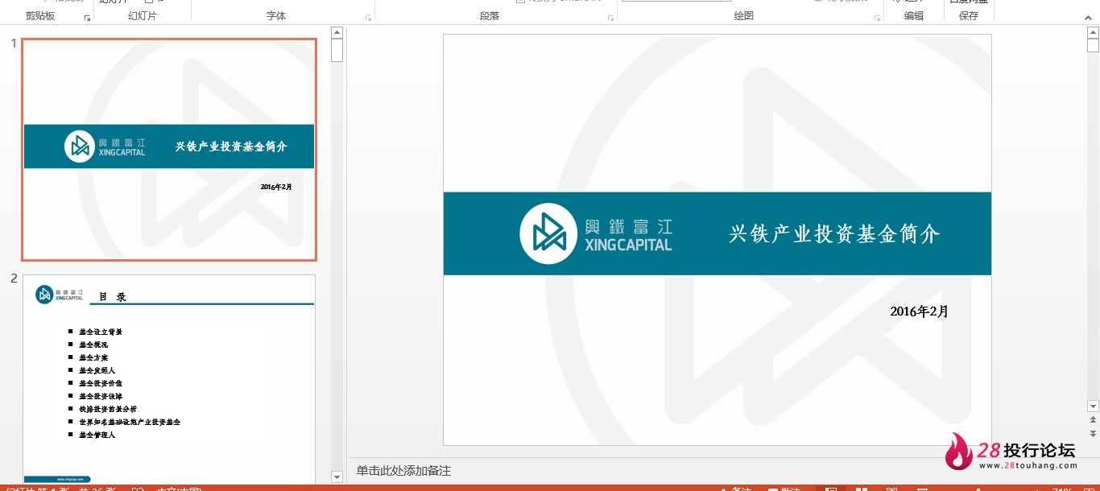
Task: Click the 编辑 group label in the ribbon
Action: click(x=914, y=15)
